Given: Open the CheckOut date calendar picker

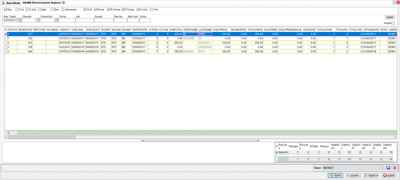Looking at the screenshot, I should click(56, 20).
